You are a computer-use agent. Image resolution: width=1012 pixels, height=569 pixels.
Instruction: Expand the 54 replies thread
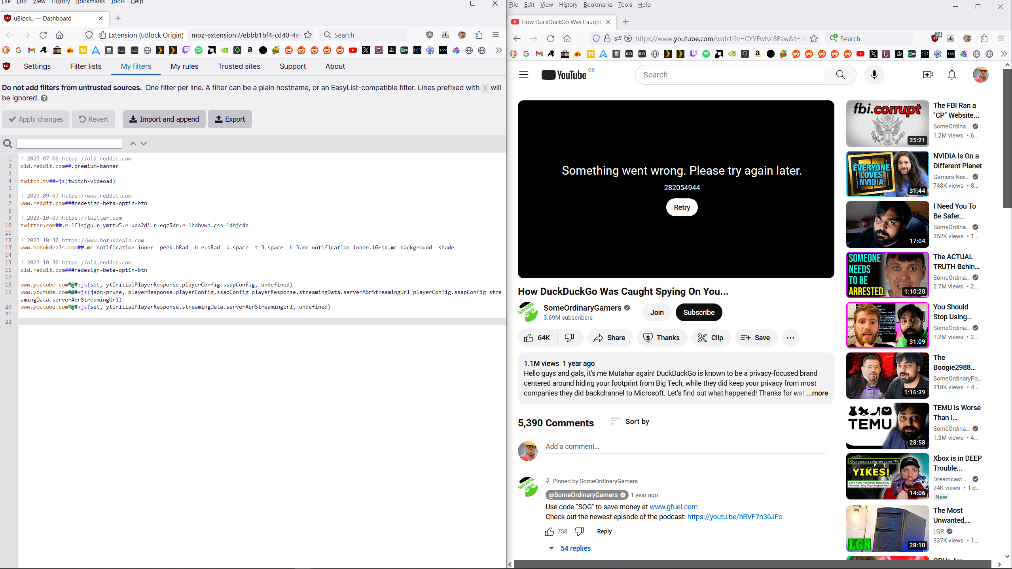pos(570,548)
